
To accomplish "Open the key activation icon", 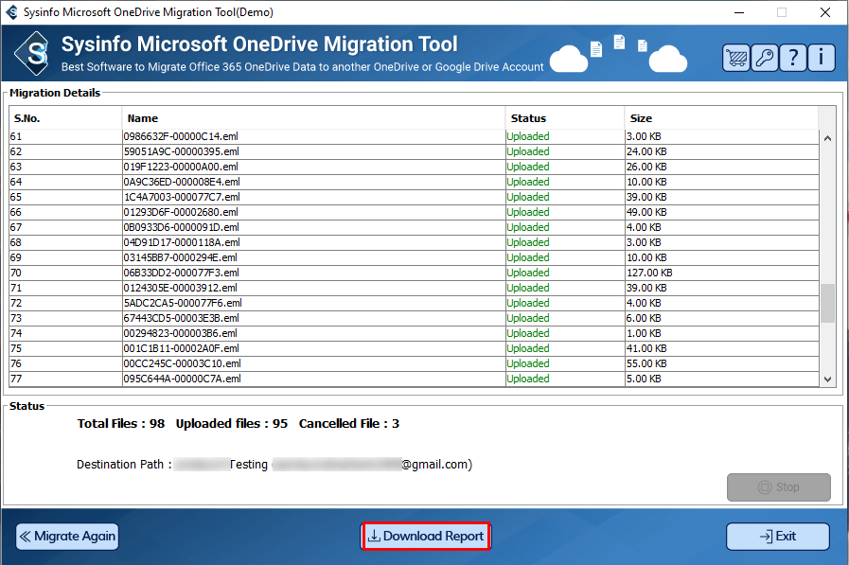I will 765,58.
